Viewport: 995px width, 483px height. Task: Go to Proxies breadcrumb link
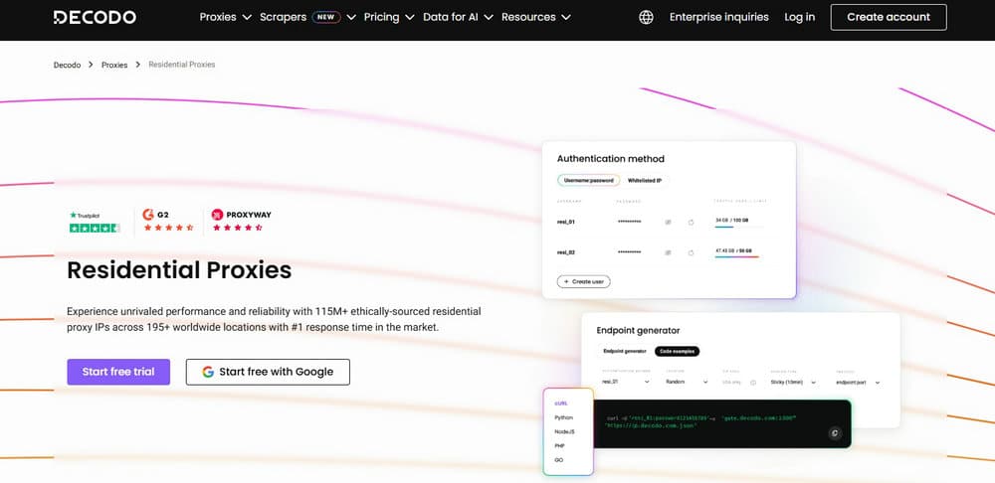pyautogui.click(x=114, y=65)
